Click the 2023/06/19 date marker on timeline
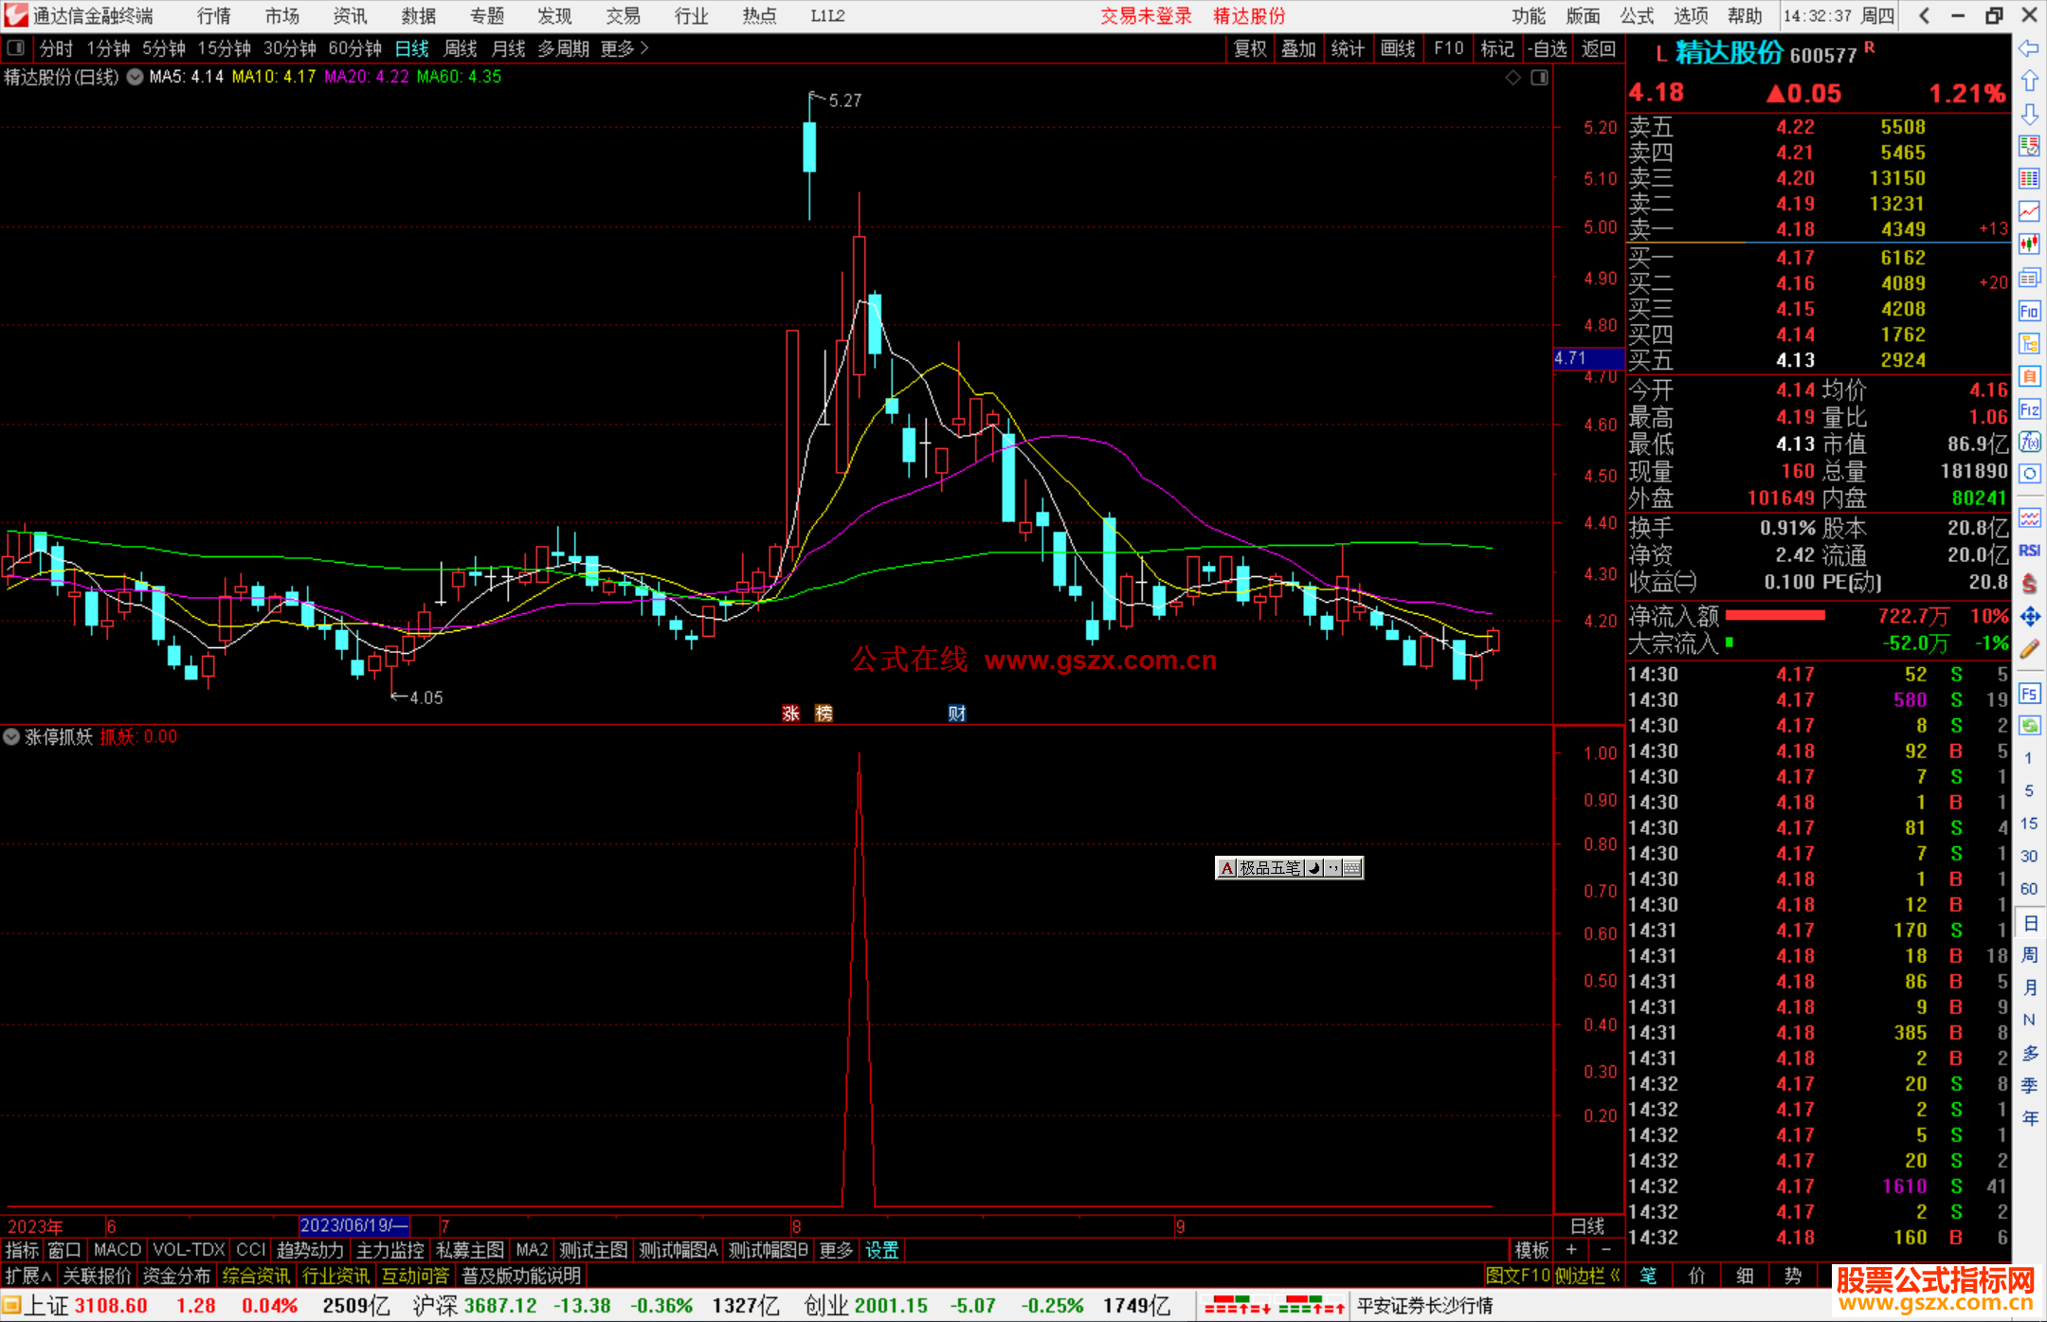This screenshot has width=2047, height=1322. tap(353, 1225)
